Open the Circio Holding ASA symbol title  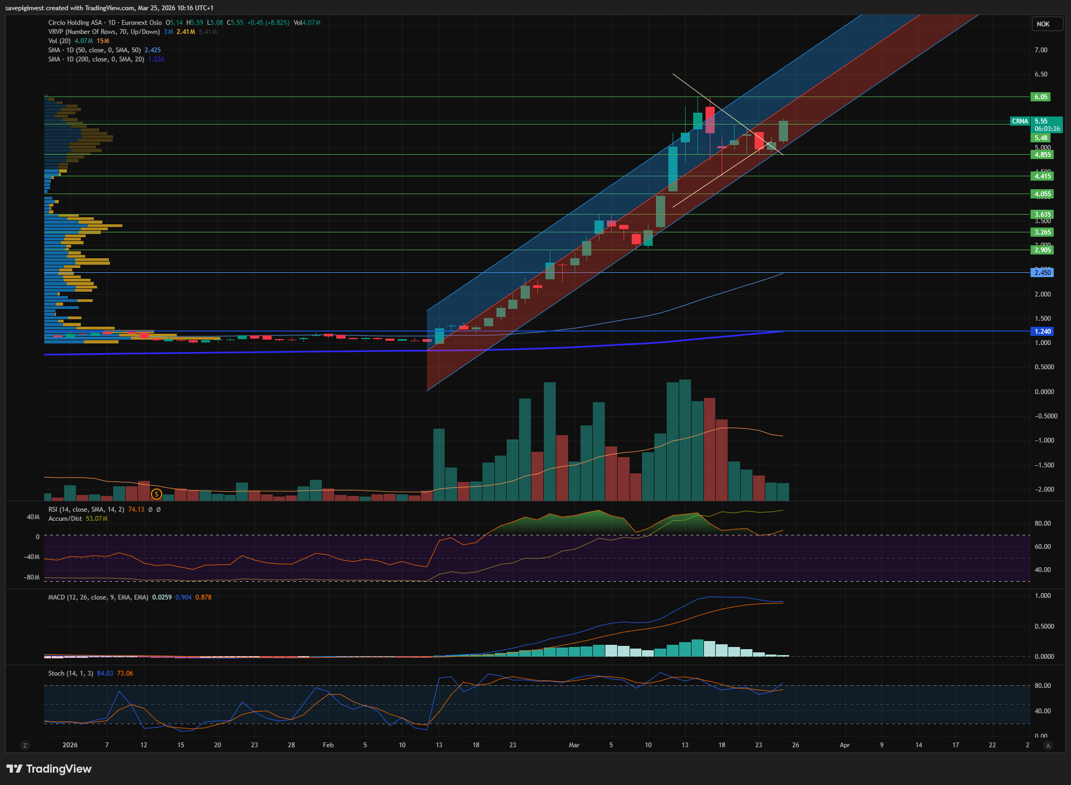(x=75, y=23)
